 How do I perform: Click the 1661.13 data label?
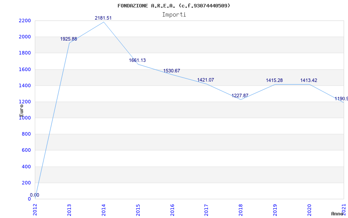[137, 60]
